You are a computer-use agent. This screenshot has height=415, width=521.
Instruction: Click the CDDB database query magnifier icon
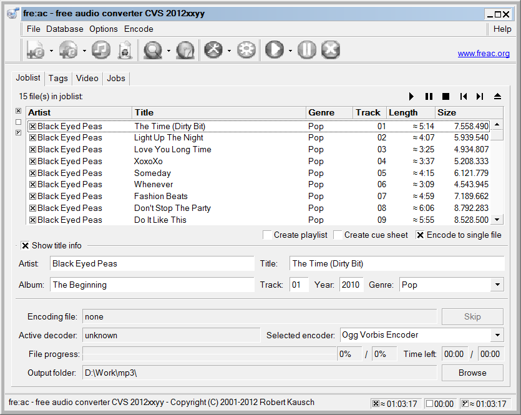click(153, 50)
